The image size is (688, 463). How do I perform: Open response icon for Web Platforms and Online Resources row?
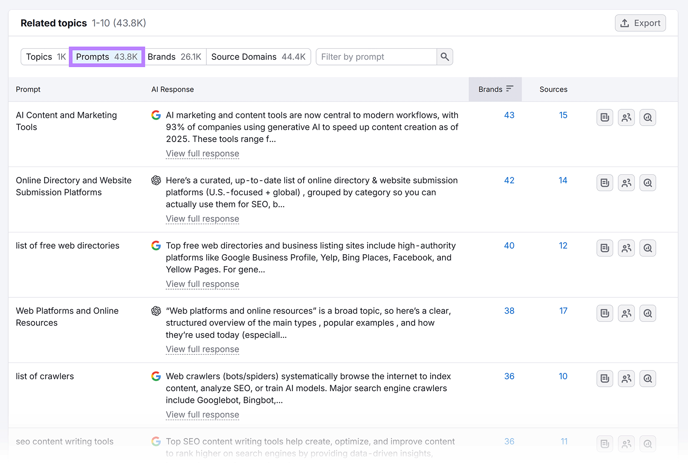coord(605,313)
